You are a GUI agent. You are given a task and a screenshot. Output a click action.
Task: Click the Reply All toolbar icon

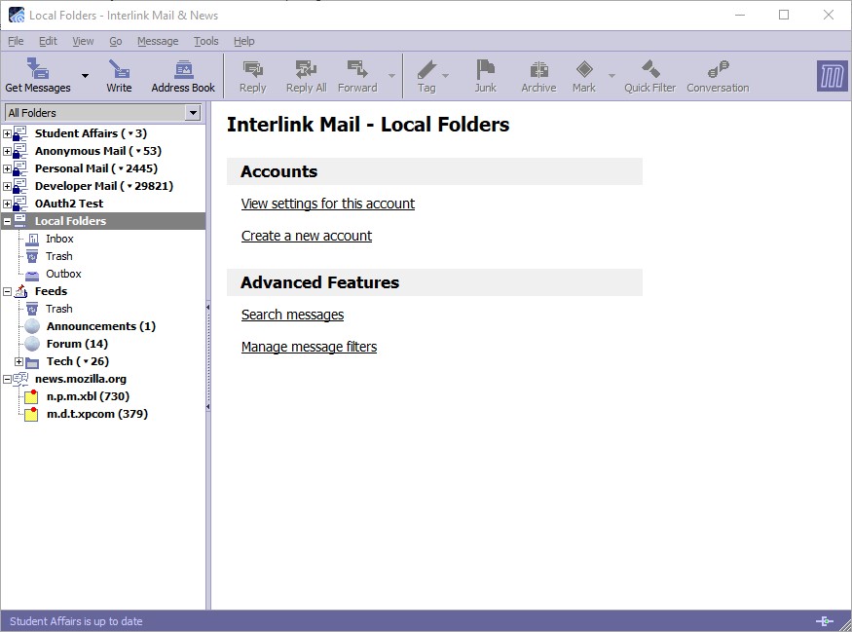[306, 69]
